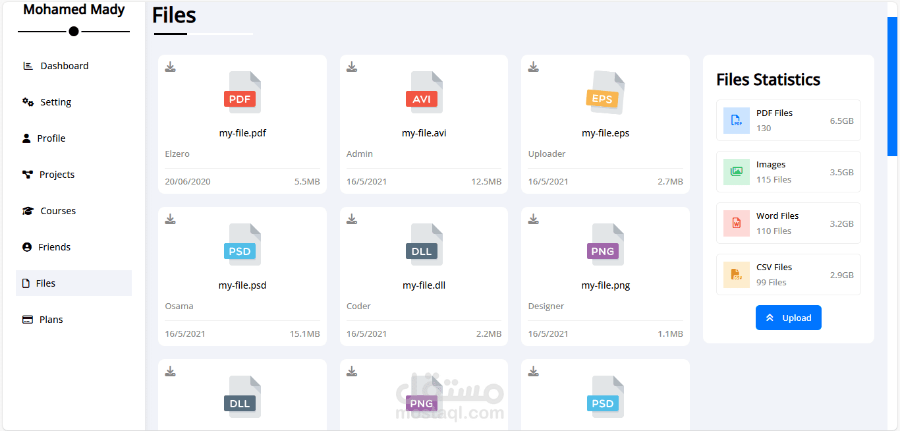
Task: Open Dashboard in the sidebar
Action: [x=74, y=66]
